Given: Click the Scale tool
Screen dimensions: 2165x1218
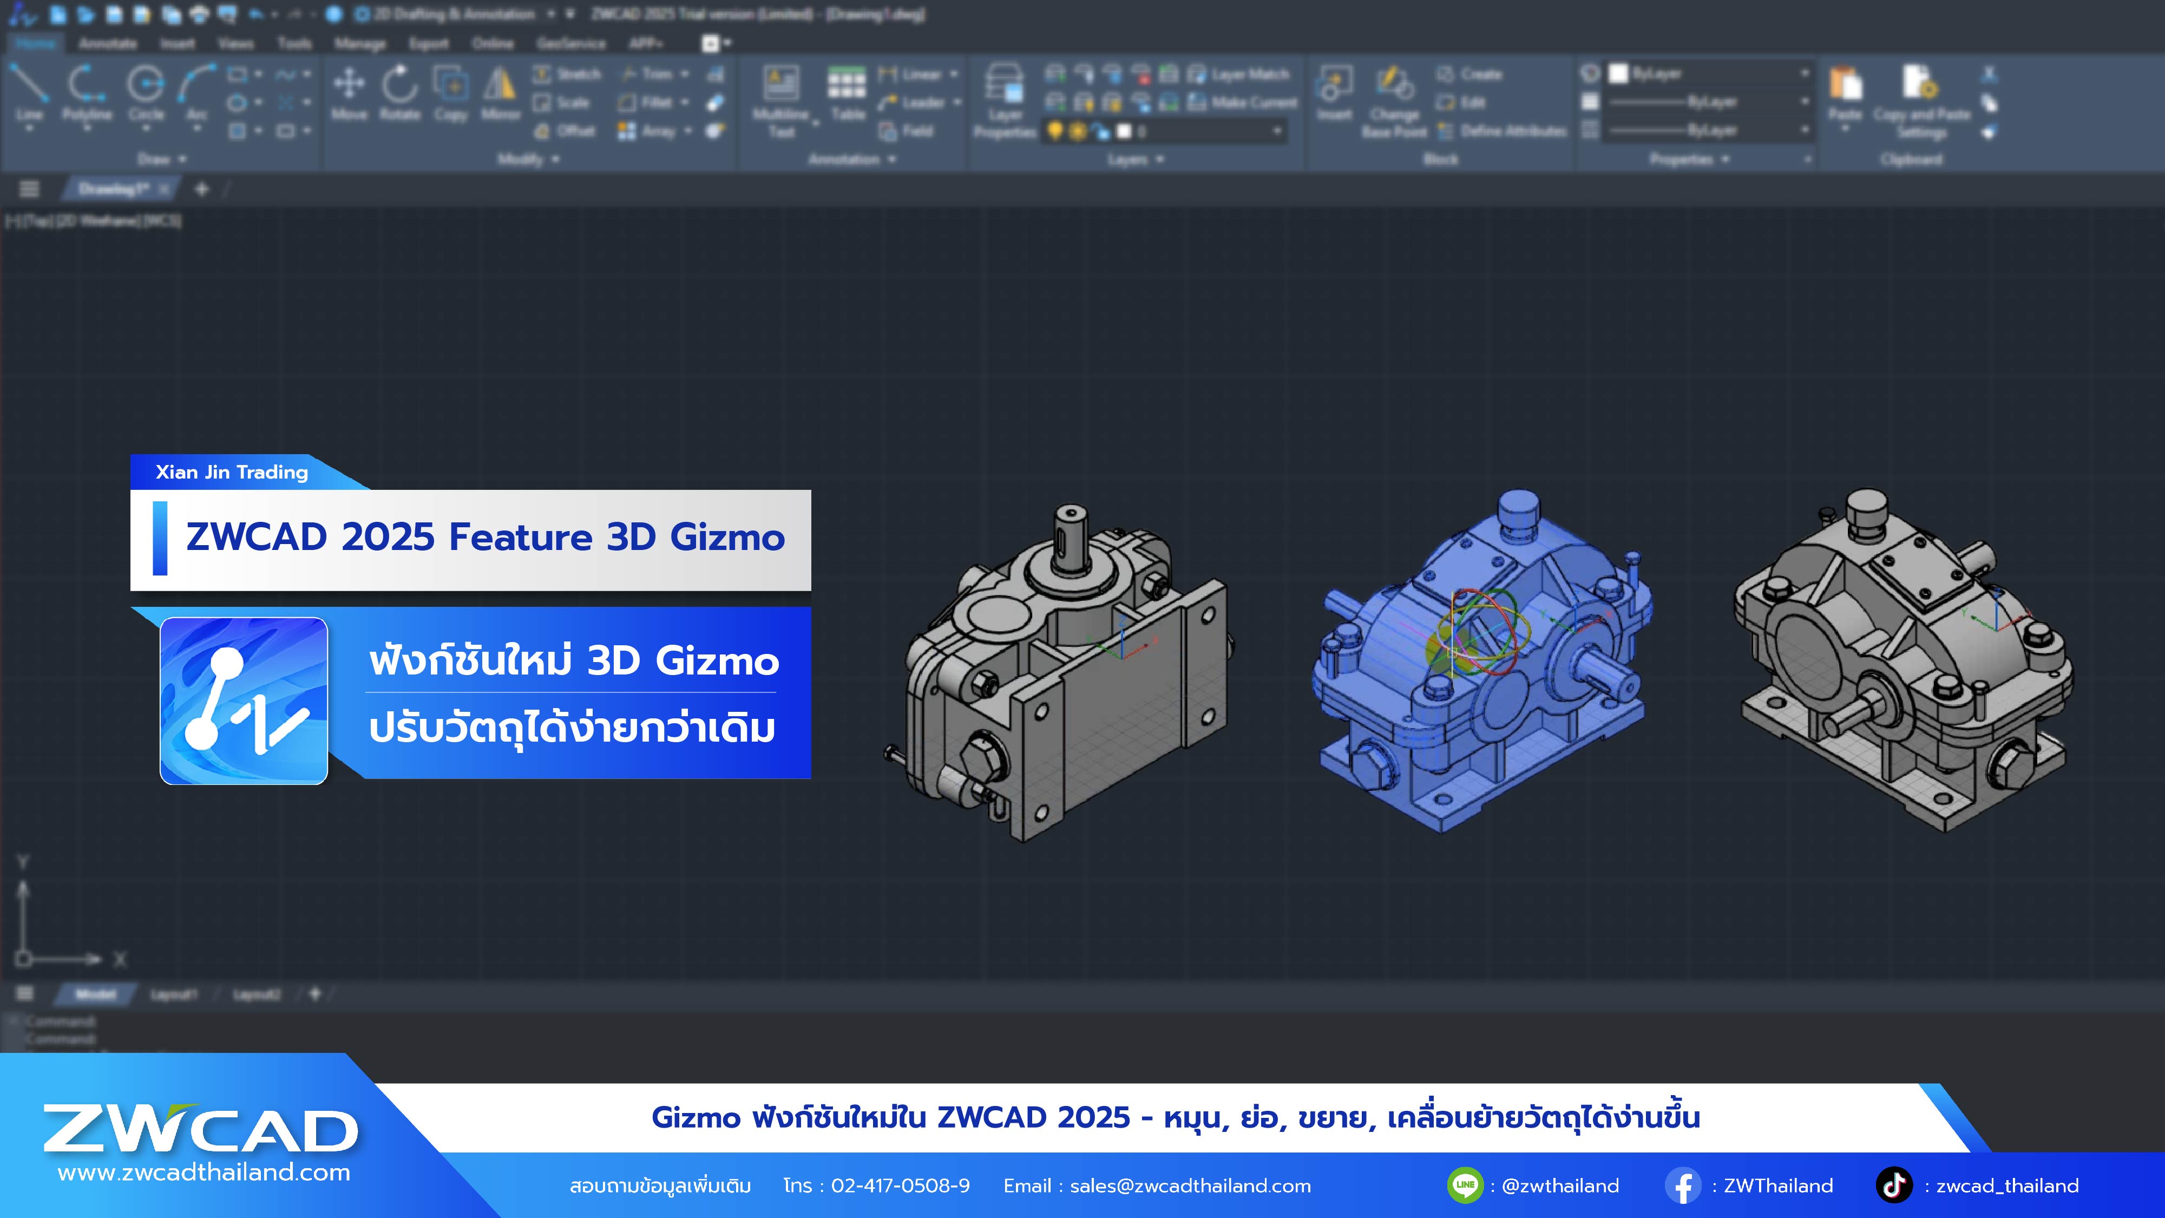Looking at the screenshot, I should pos(561,102).
